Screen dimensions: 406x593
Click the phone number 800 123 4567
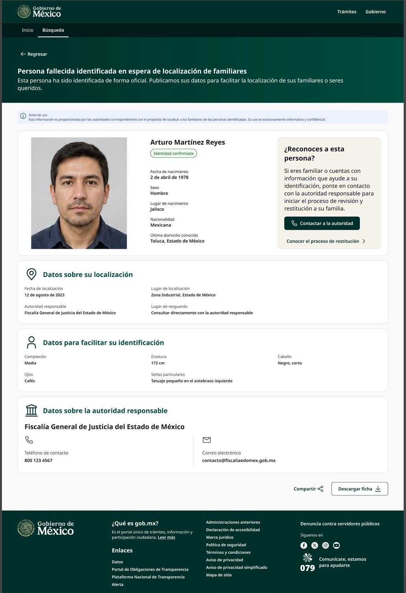coord(39,460)
